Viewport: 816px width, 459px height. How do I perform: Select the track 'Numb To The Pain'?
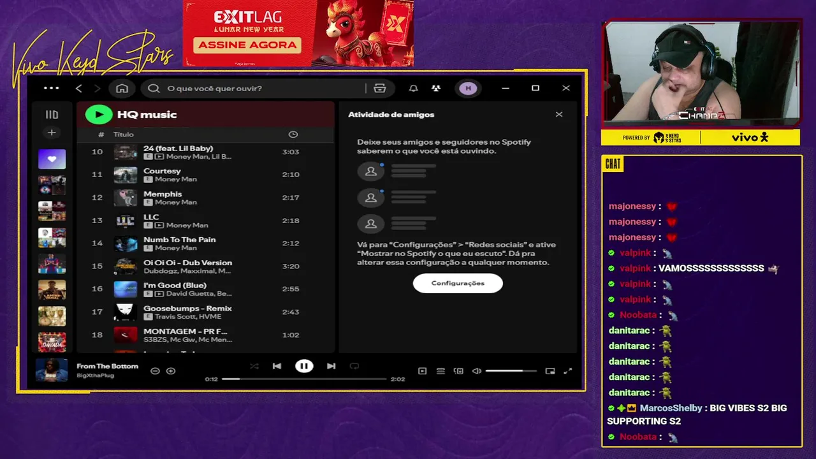click(205, 244)
